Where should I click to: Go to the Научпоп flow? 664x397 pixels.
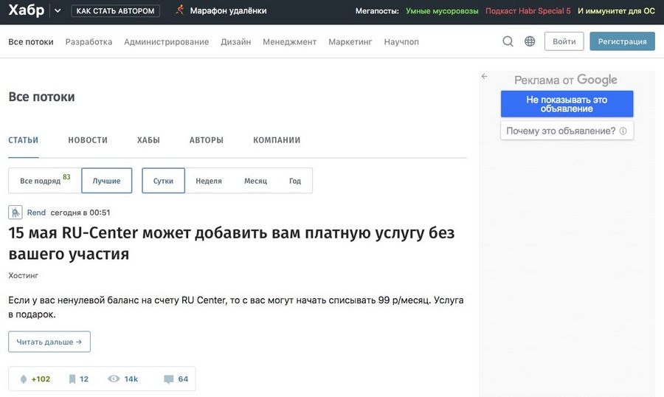(x=401, y=42)
